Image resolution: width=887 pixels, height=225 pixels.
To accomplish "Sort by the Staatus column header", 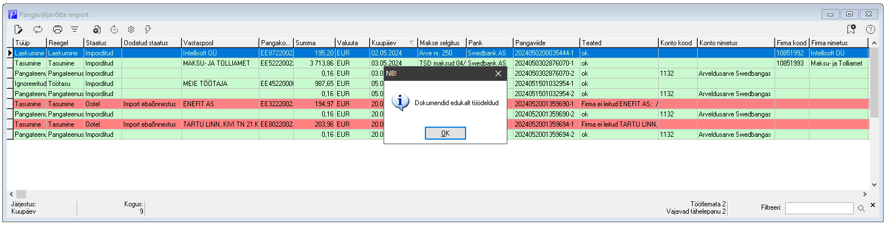I will coord(103,43).
